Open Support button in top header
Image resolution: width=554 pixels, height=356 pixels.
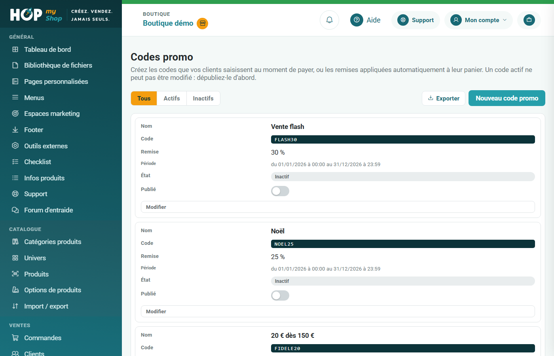(415, 20)
